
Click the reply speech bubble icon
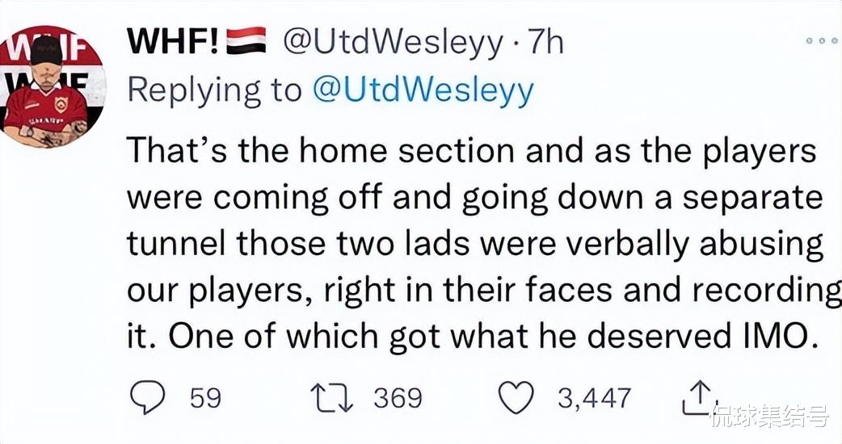coord(147,397)
